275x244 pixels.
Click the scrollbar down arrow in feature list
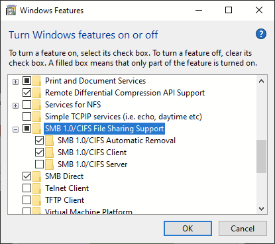pos(262,208)
